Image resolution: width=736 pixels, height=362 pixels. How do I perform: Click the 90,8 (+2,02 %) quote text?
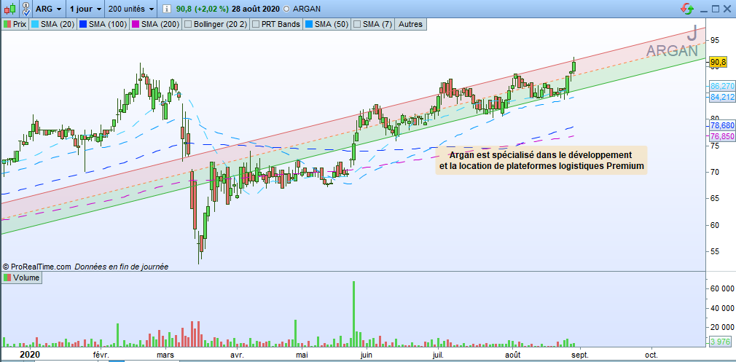pyautogui.click(x=204, y=9)
